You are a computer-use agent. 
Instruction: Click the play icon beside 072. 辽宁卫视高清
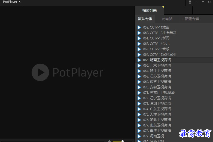pyautogui.click(x=139, y=98)
